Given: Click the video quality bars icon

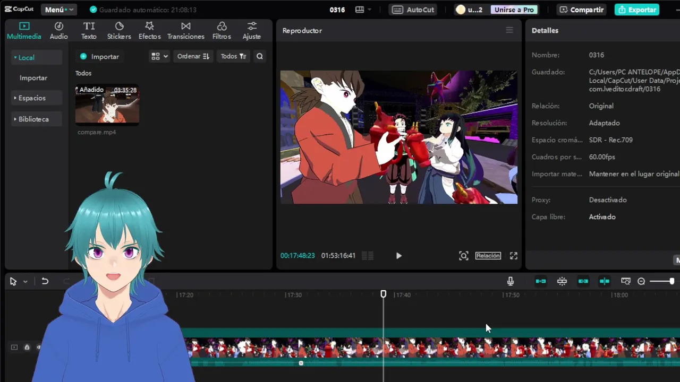Looking at the screenshot, I should click(368, 256).
